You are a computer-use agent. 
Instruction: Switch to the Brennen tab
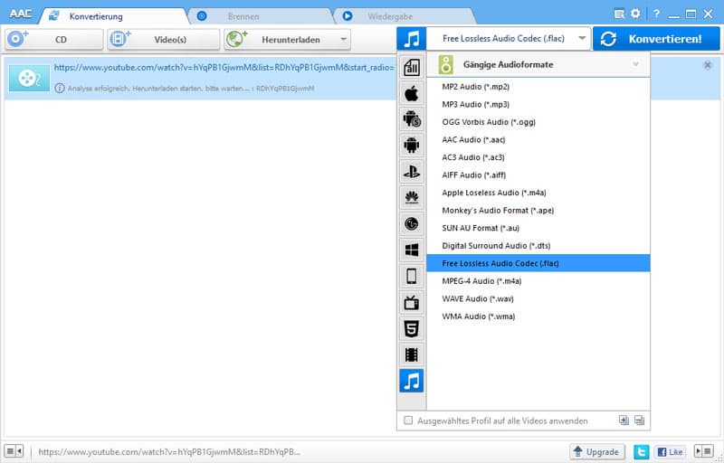coord(244,16)
